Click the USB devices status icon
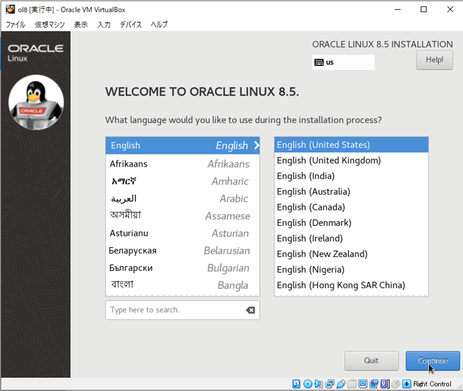 340,384
